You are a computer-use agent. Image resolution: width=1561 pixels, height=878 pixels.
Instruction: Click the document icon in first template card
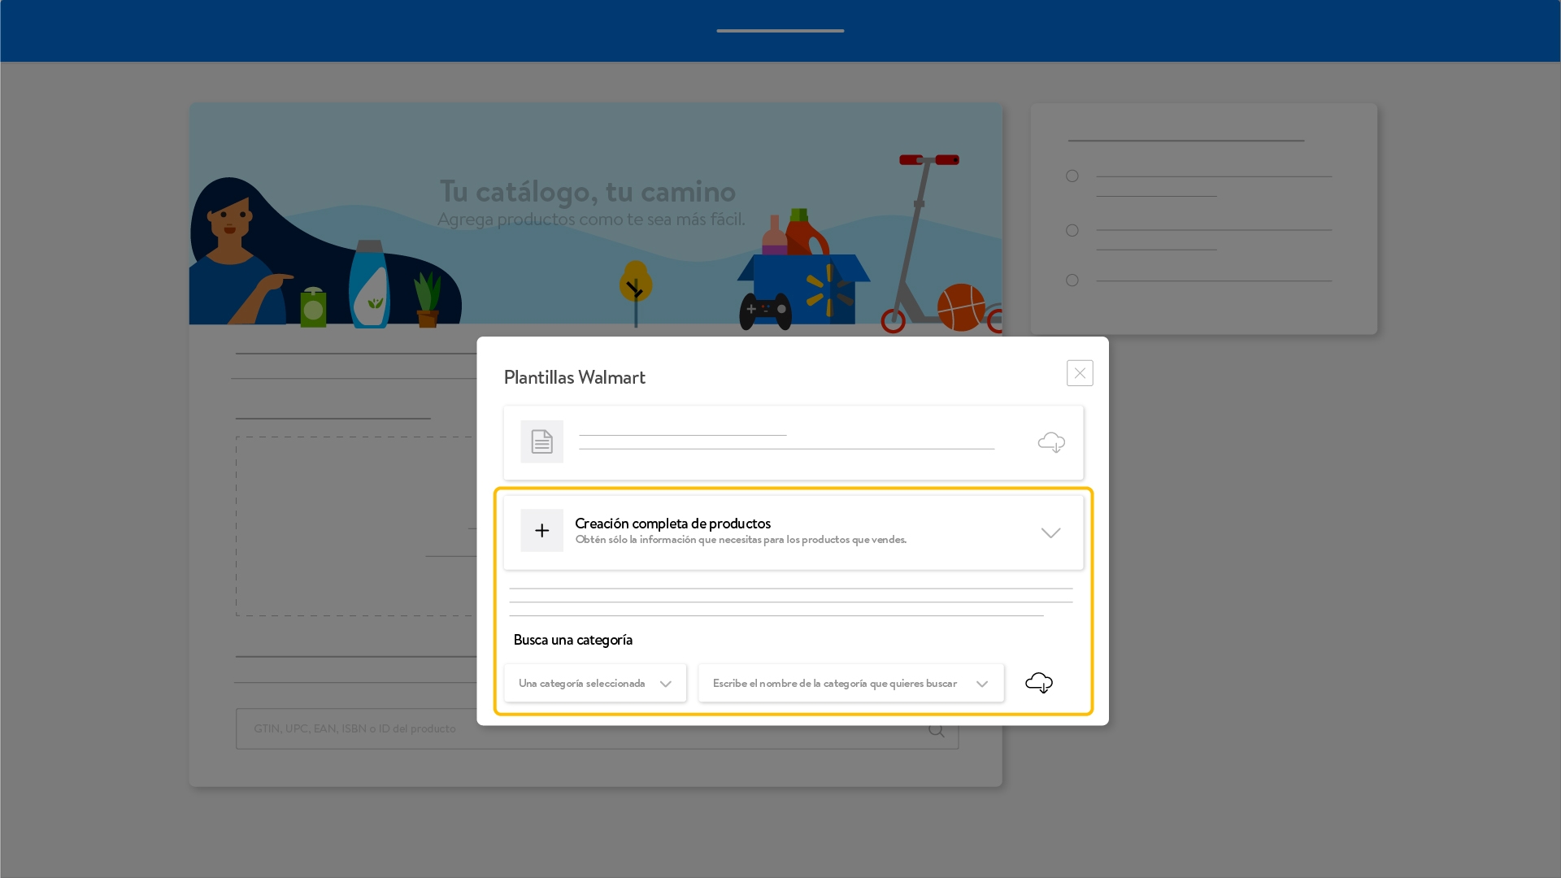pos(541,441)
